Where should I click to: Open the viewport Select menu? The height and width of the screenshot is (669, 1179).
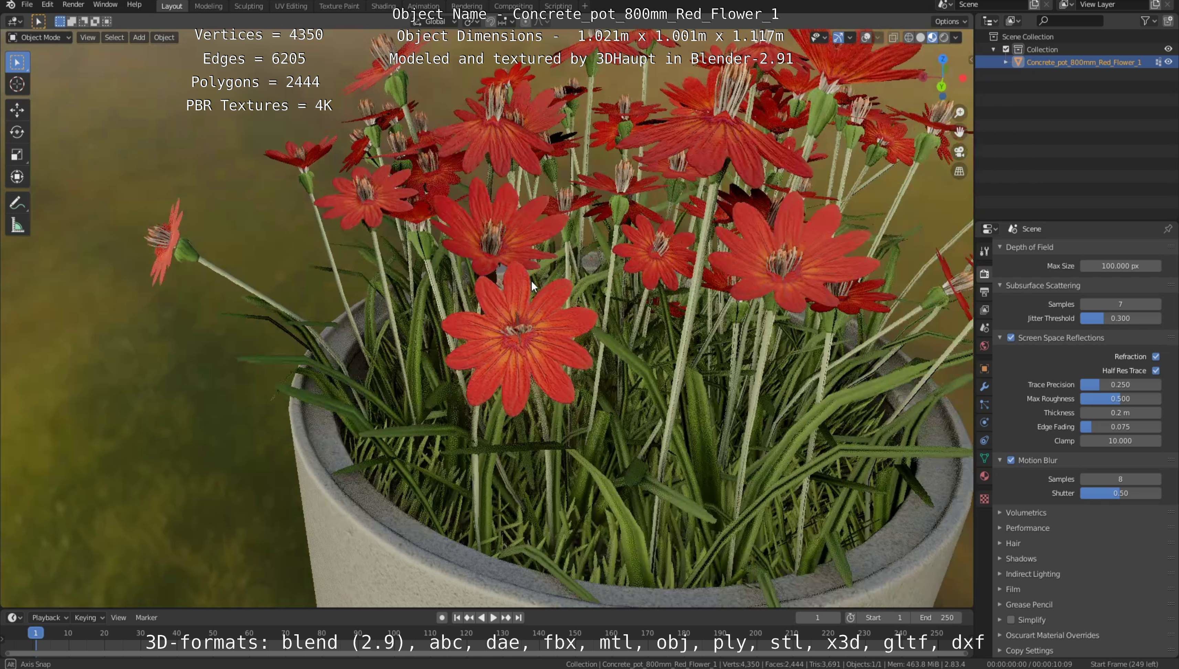click(x=114, y=38)
